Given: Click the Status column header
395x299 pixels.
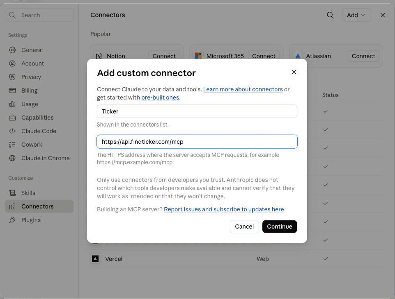Looking at the screenshot, I should [330, 95].
